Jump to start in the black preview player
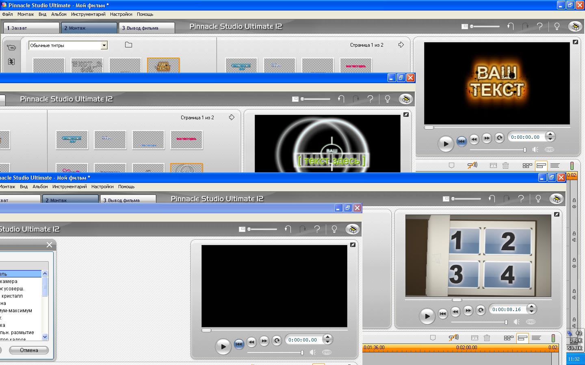Screen dimensions: 585x365 coord(239,344)
